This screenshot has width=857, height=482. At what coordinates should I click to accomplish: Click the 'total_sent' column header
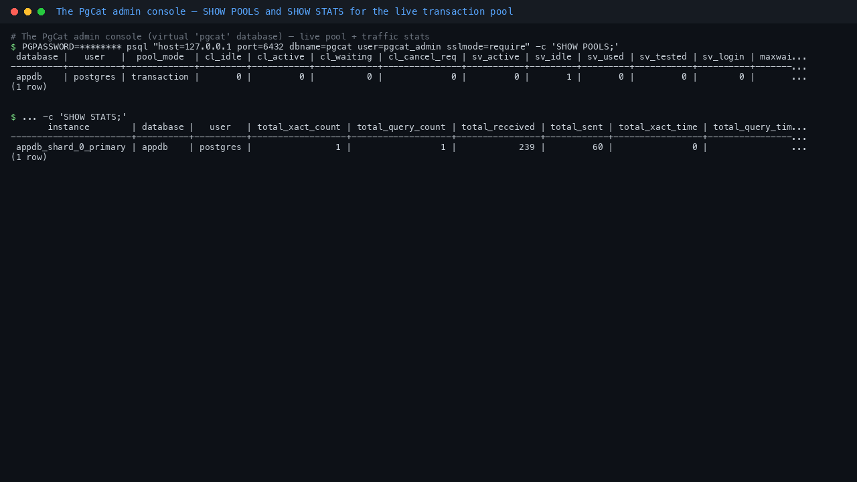(576, 127)
